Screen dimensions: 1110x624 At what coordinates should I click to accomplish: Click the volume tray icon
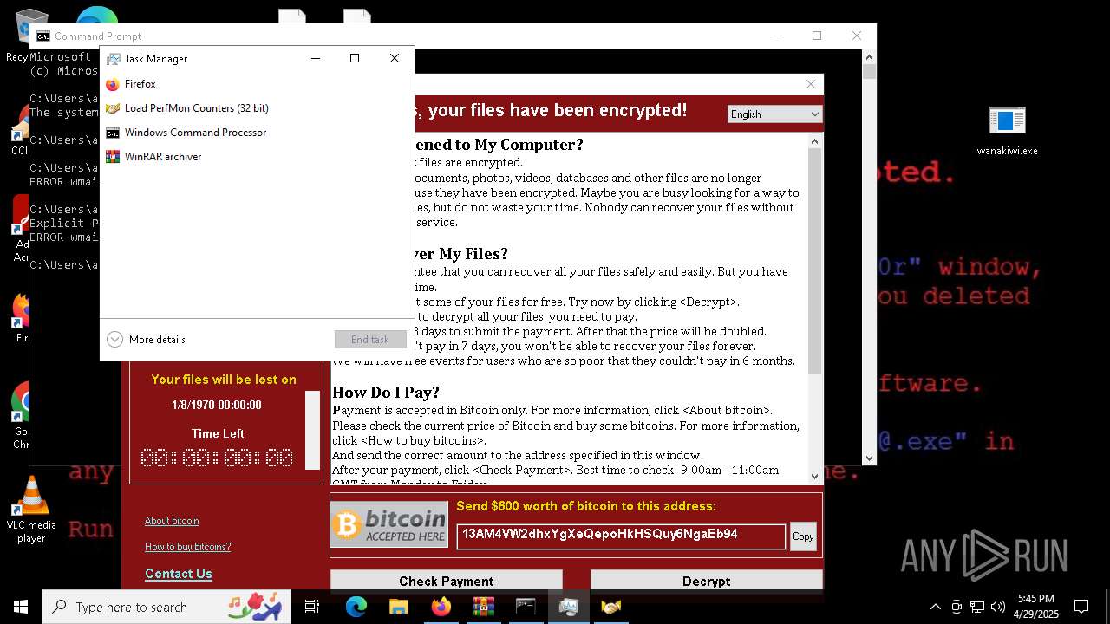pos(998,607)
